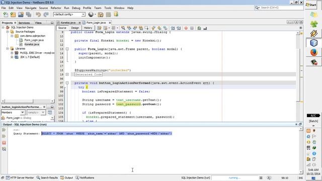Screen dimensions: 322x181
Task: Expand the JDK 1.7 (Default) node
Action: click(x=12, y=57)
